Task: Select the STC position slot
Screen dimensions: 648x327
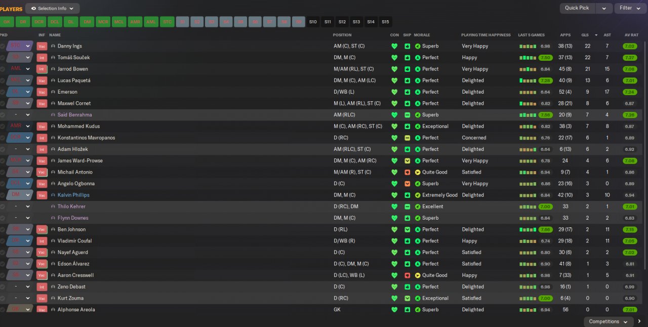Action: click(x=167, y=22)
